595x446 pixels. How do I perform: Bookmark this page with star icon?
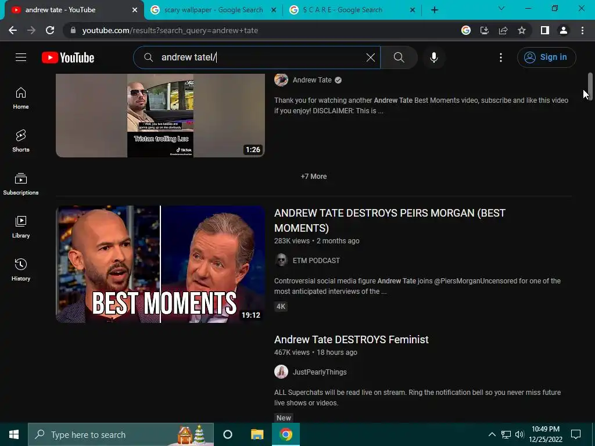click(522, 30)
